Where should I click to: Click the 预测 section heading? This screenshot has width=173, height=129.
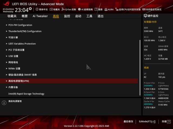146,68
